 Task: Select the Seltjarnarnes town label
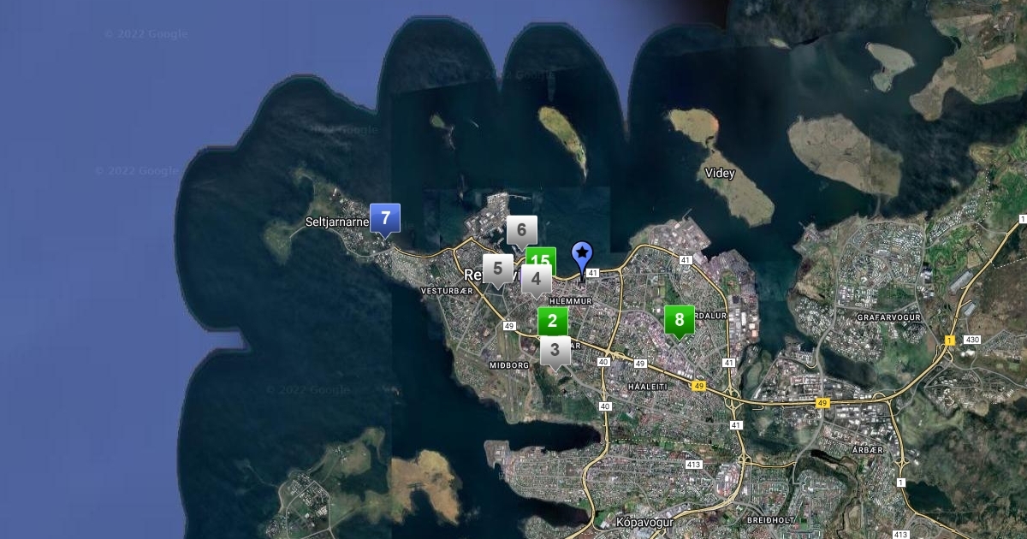tap(337, 222)
